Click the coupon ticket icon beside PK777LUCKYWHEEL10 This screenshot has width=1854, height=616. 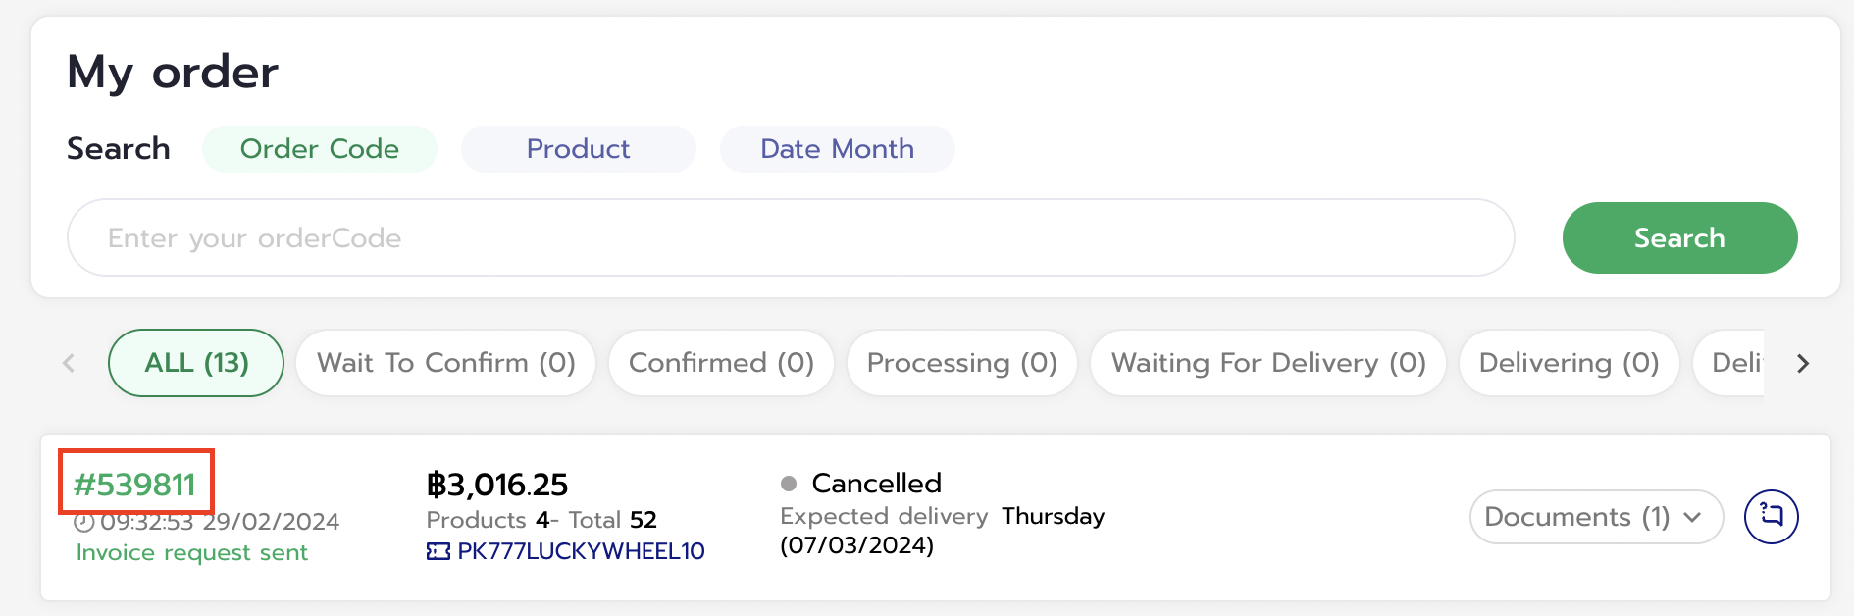click(x=438, y=551)
